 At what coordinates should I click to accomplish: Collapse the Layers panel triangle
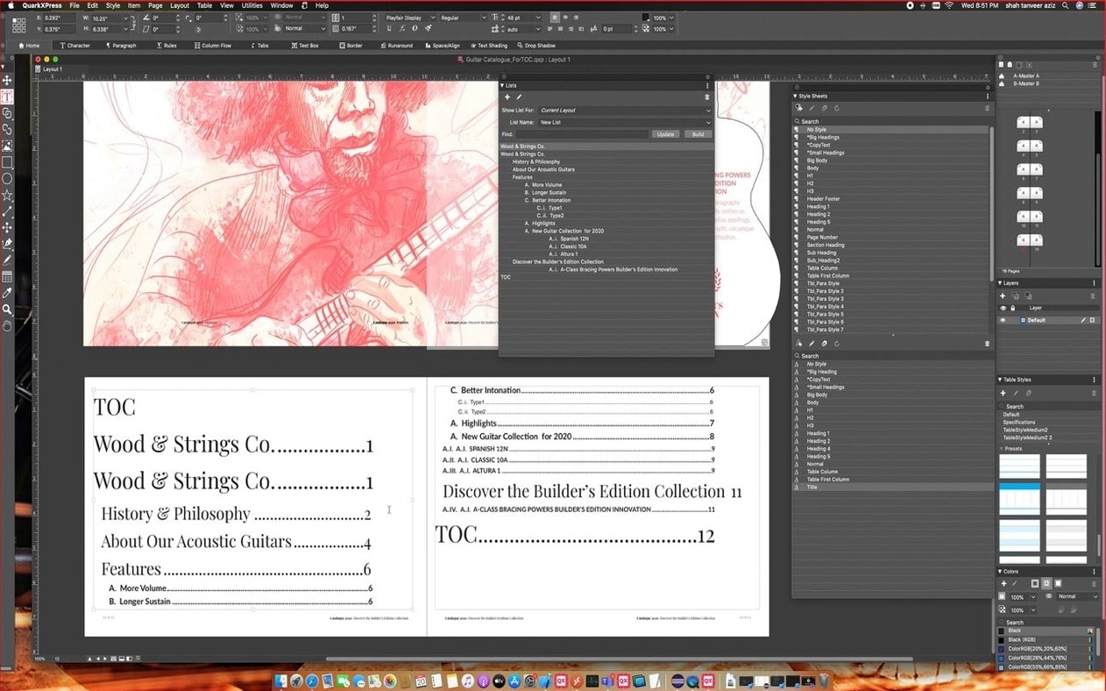(x=1001, y=283)
